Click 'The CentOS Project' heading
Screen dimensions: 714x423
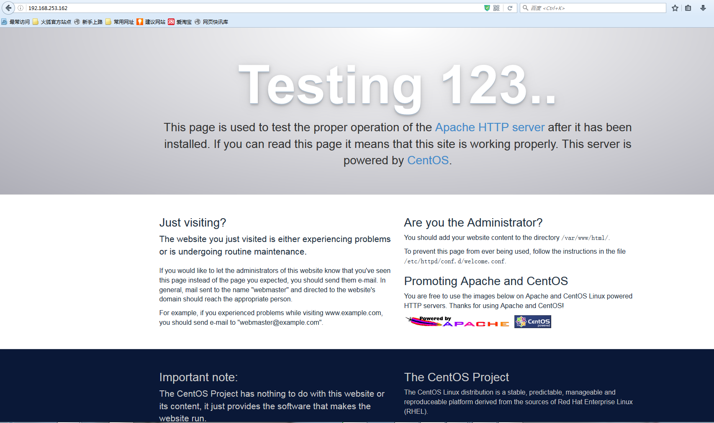pos(456,377)
